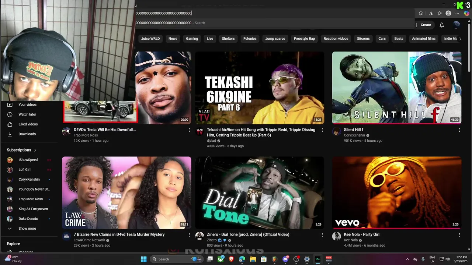Click the browser profile icon
Viewport: 472px width, 265px height.
tap(448, 13)
